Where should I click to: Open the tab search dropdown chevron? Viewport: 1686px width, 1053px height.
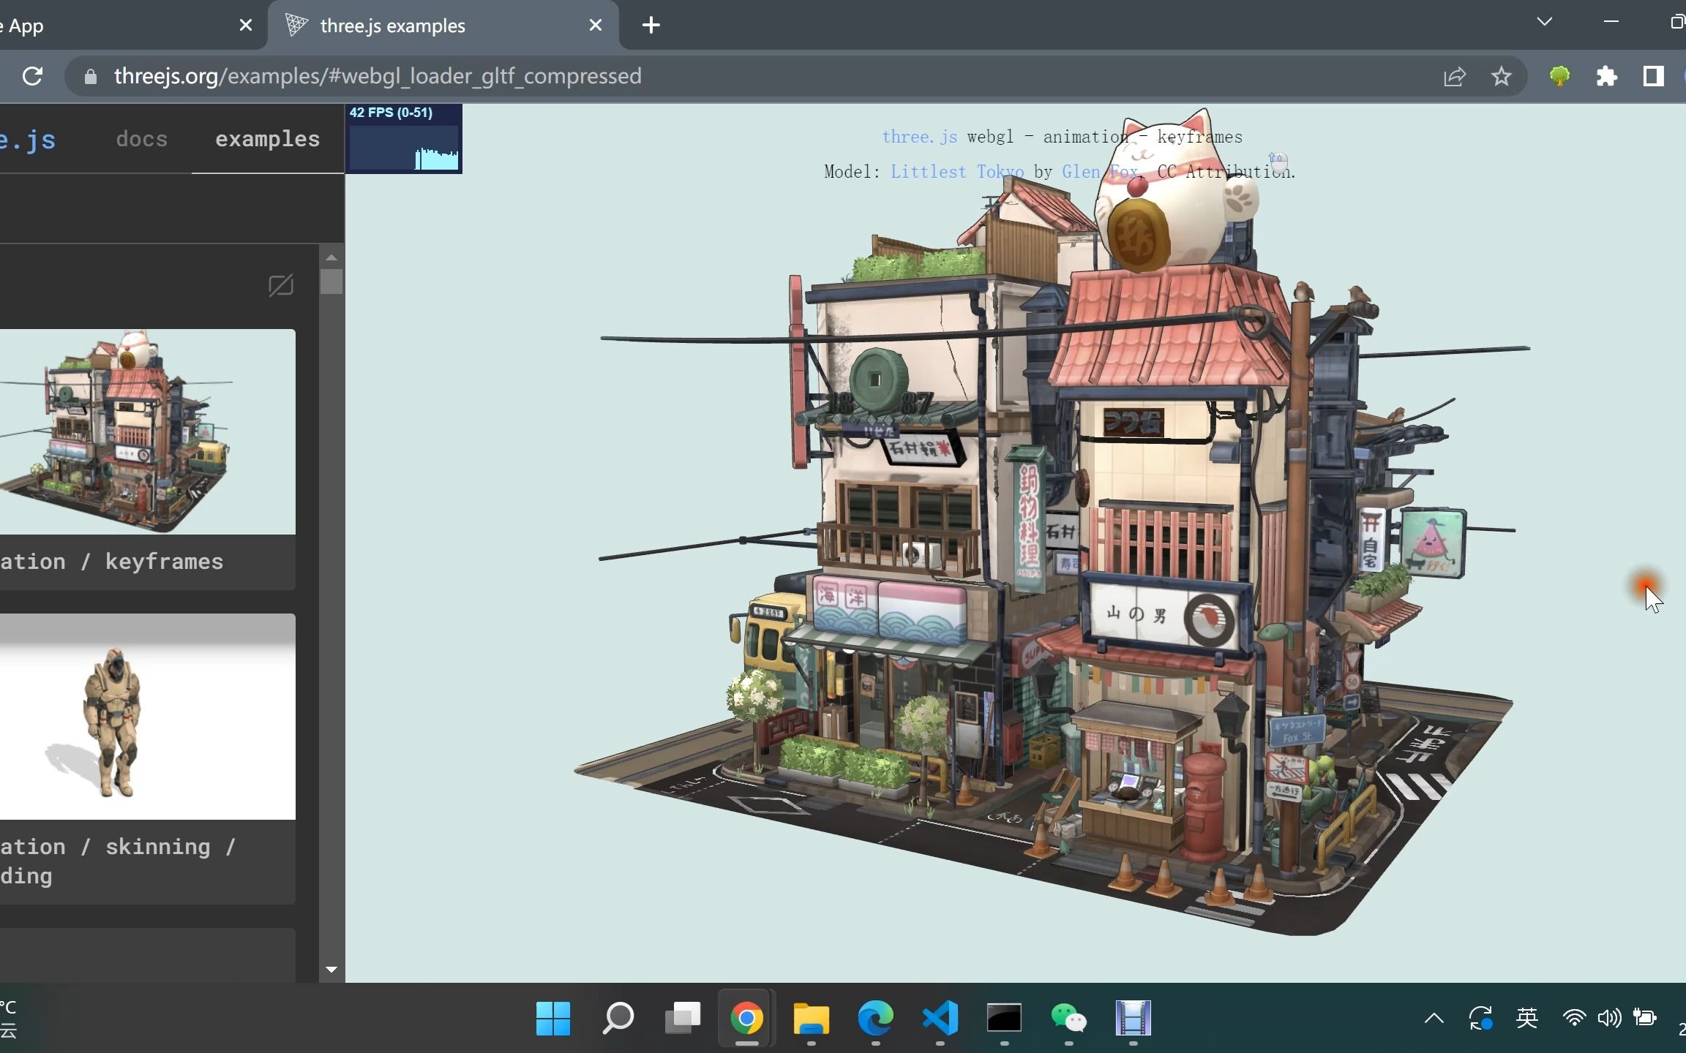pos(1544,22)
